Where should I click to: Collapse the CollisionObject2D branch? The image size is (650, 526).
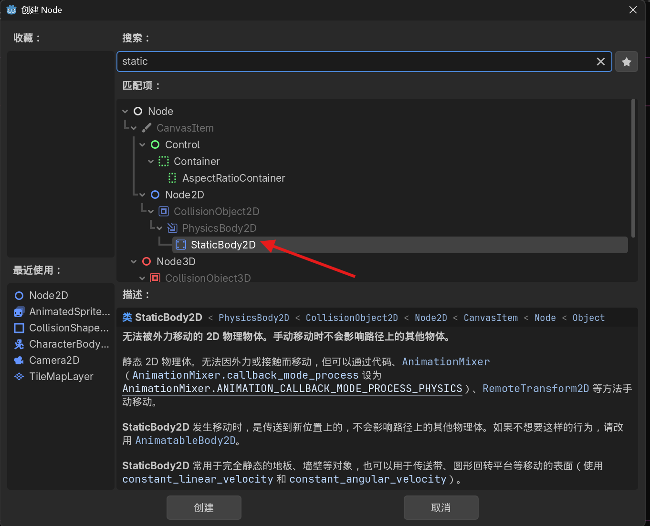(x=151, y=211)
